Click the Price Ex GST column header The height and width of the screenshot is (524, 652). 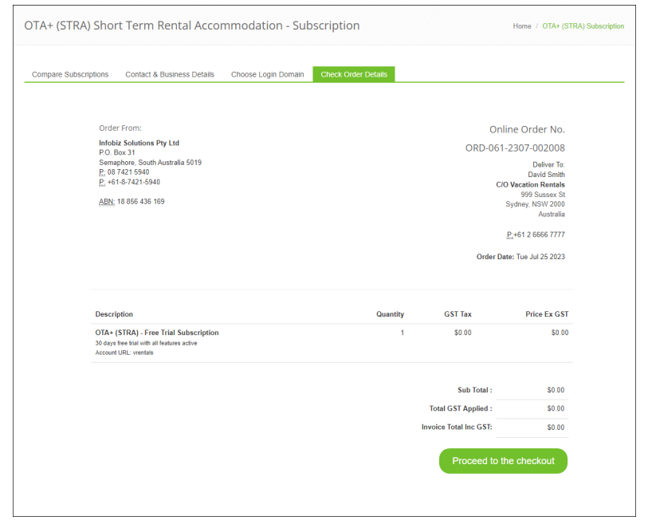pyautogui.click(x=547, y=314)
